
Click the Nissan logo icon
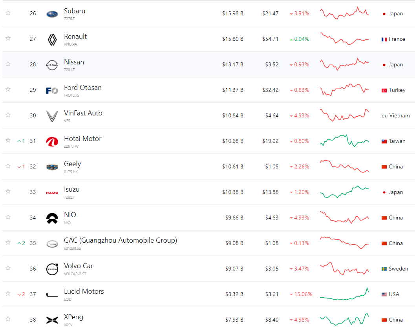pyautogui.click(x=52, y=65)
